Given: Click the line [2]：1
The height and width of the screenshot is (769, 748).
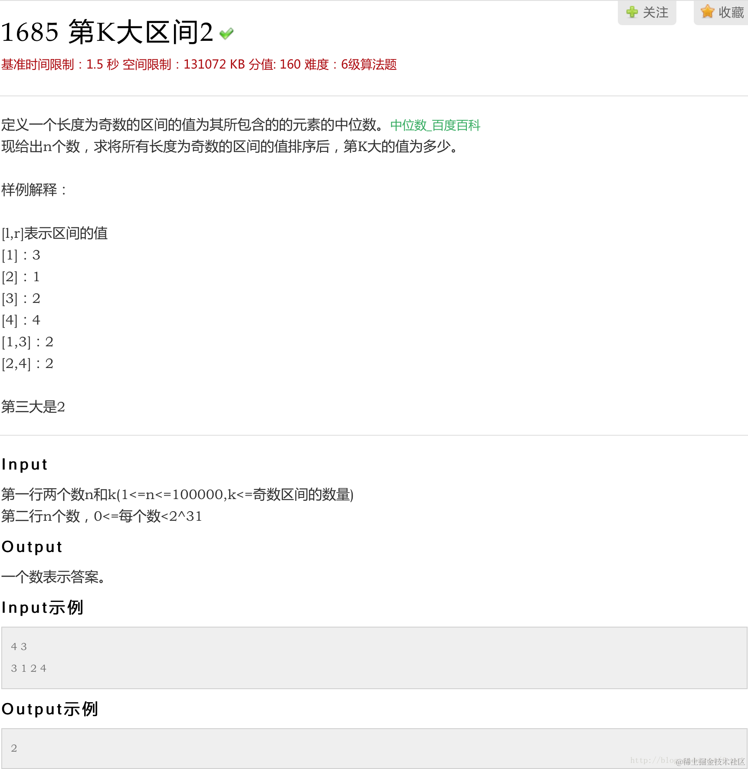Looking at the screenshot, I should pyautogui.click(x=21, y=277).
